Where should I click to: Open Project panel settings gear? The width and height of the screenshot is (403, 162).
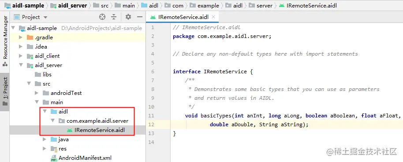pos(128,17)
